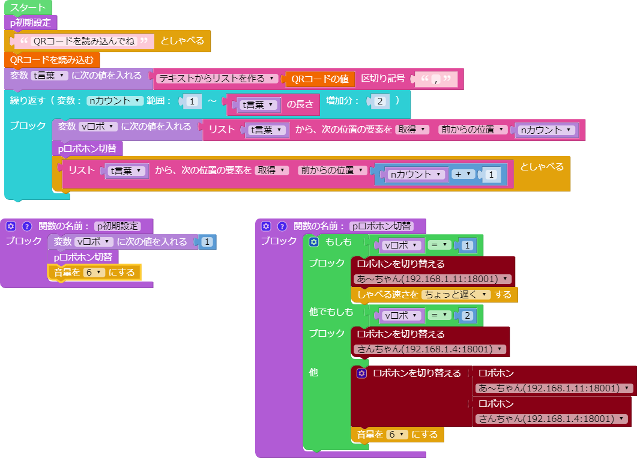Image resolution: width=637 pixels, height=458 pixels.
Task: Open 音量 6 dropdown in 他 block
Action: coord(397,435)
